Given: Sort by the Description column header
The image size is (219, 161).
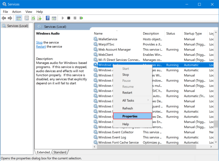Looking at the screenshot, I should (x=153, y=33).
